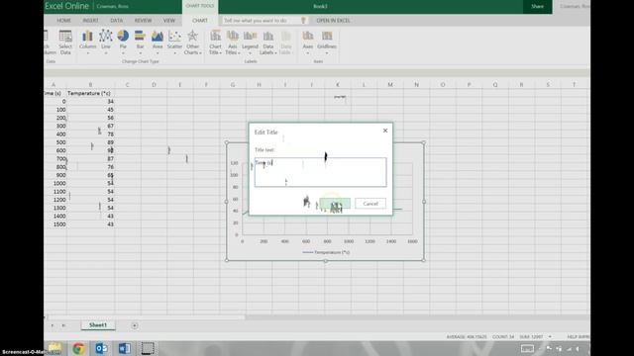Click the previous sheet navigation arrow
The height and width of the screenshot is (356, 634).
click(x=53, y=325)
